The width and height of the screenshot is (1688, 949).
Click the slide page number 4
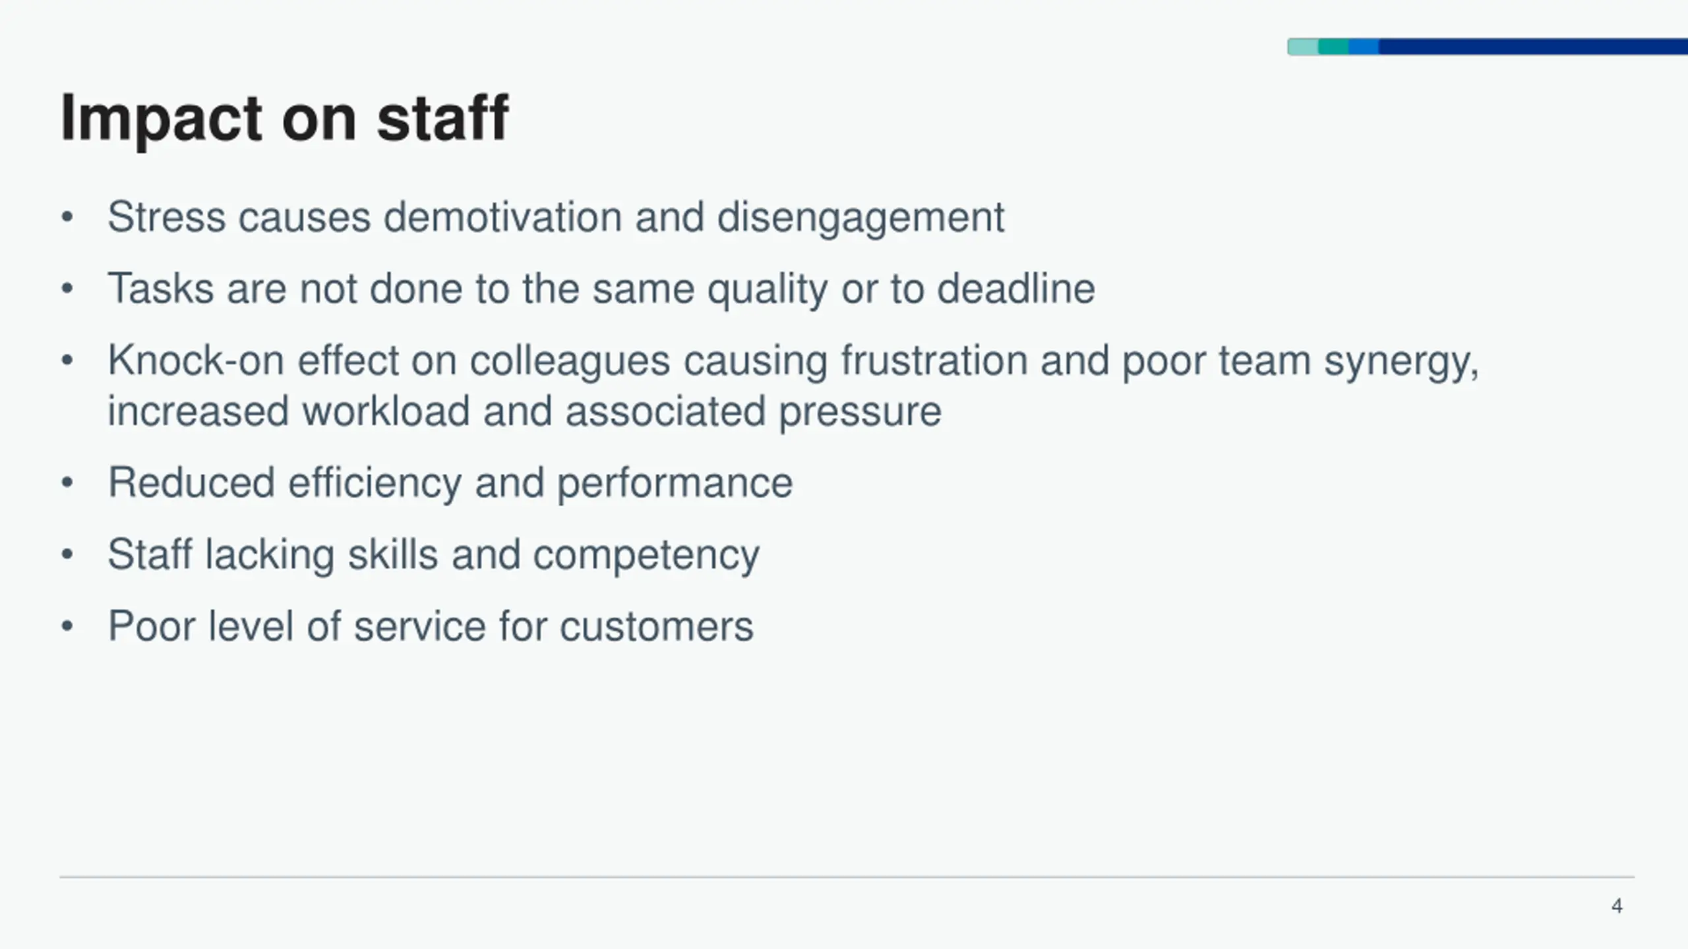(1617, 906)
